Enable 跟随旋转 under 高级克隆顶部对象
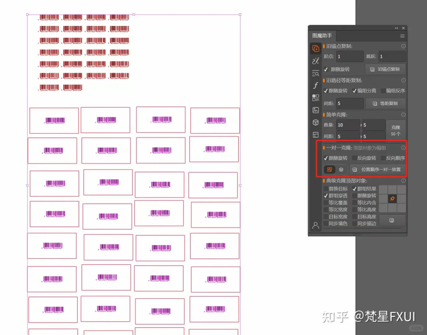Viewport: 427px width, 335px height. (x=355, y=196)
